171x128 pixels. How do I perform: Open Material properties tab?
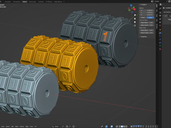coord(160,49)
